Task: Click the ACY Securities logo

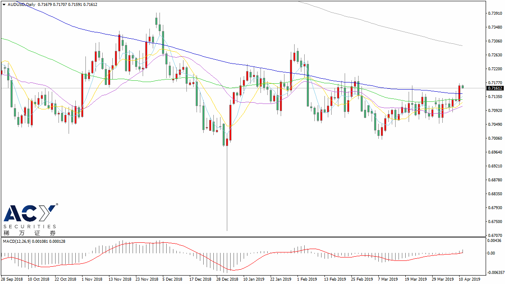Action: pyautogui.click(x=30, y=220)
